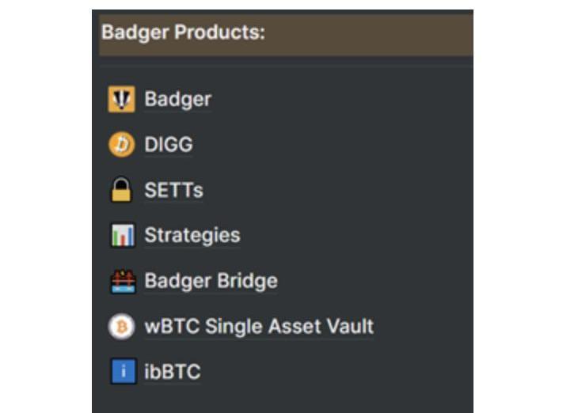Open the DIGG text link
The width and height of the screenshot is (578, 413).
coord(168,145)
